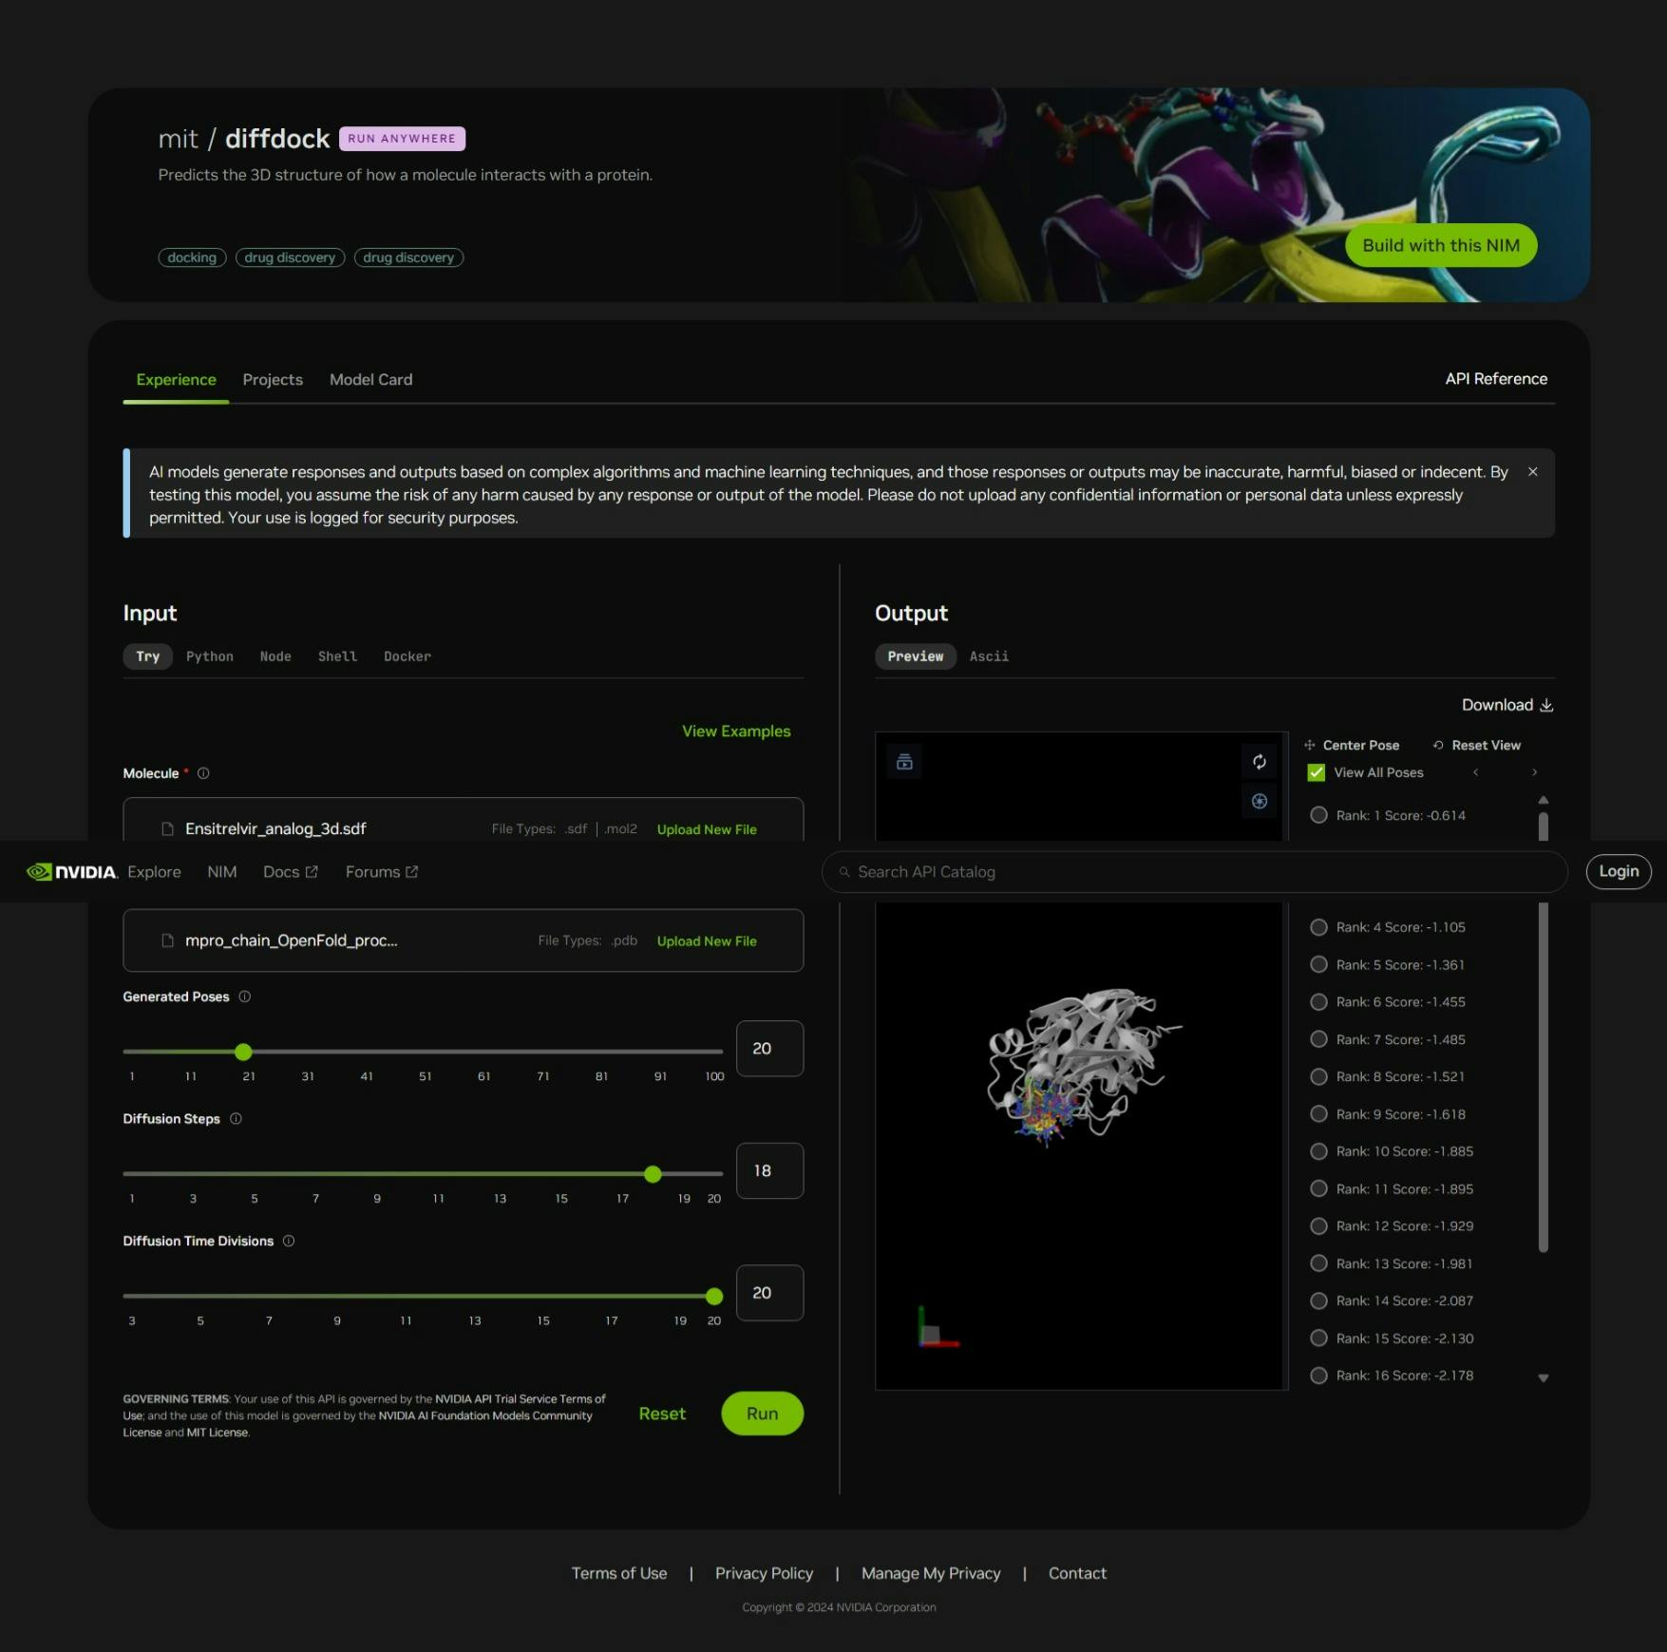Image resolution: width=1667 pixels, height=1652 pixels.
Task: Click the Login button
Action: tap(1619, 872)
